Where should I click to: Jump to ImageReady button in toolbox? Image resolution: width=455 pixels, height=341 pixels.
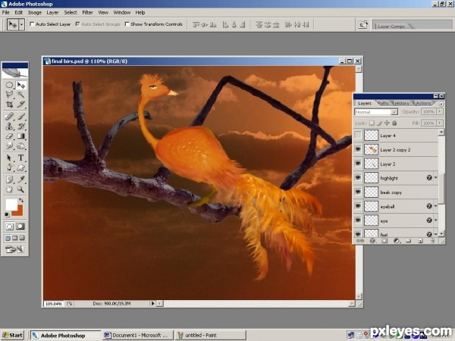(14, 249)
